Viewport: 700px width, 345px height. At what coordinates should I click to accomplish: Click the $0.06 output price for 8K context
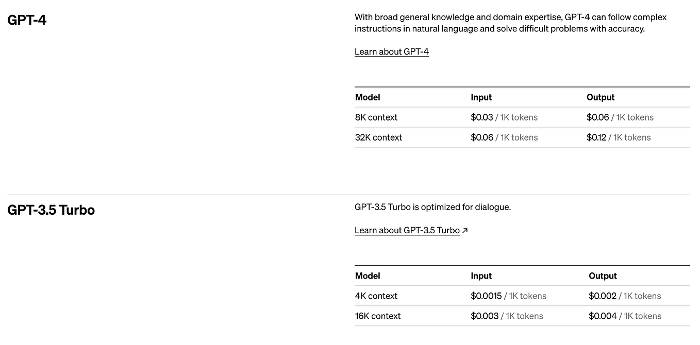click(x=597, y=117)
